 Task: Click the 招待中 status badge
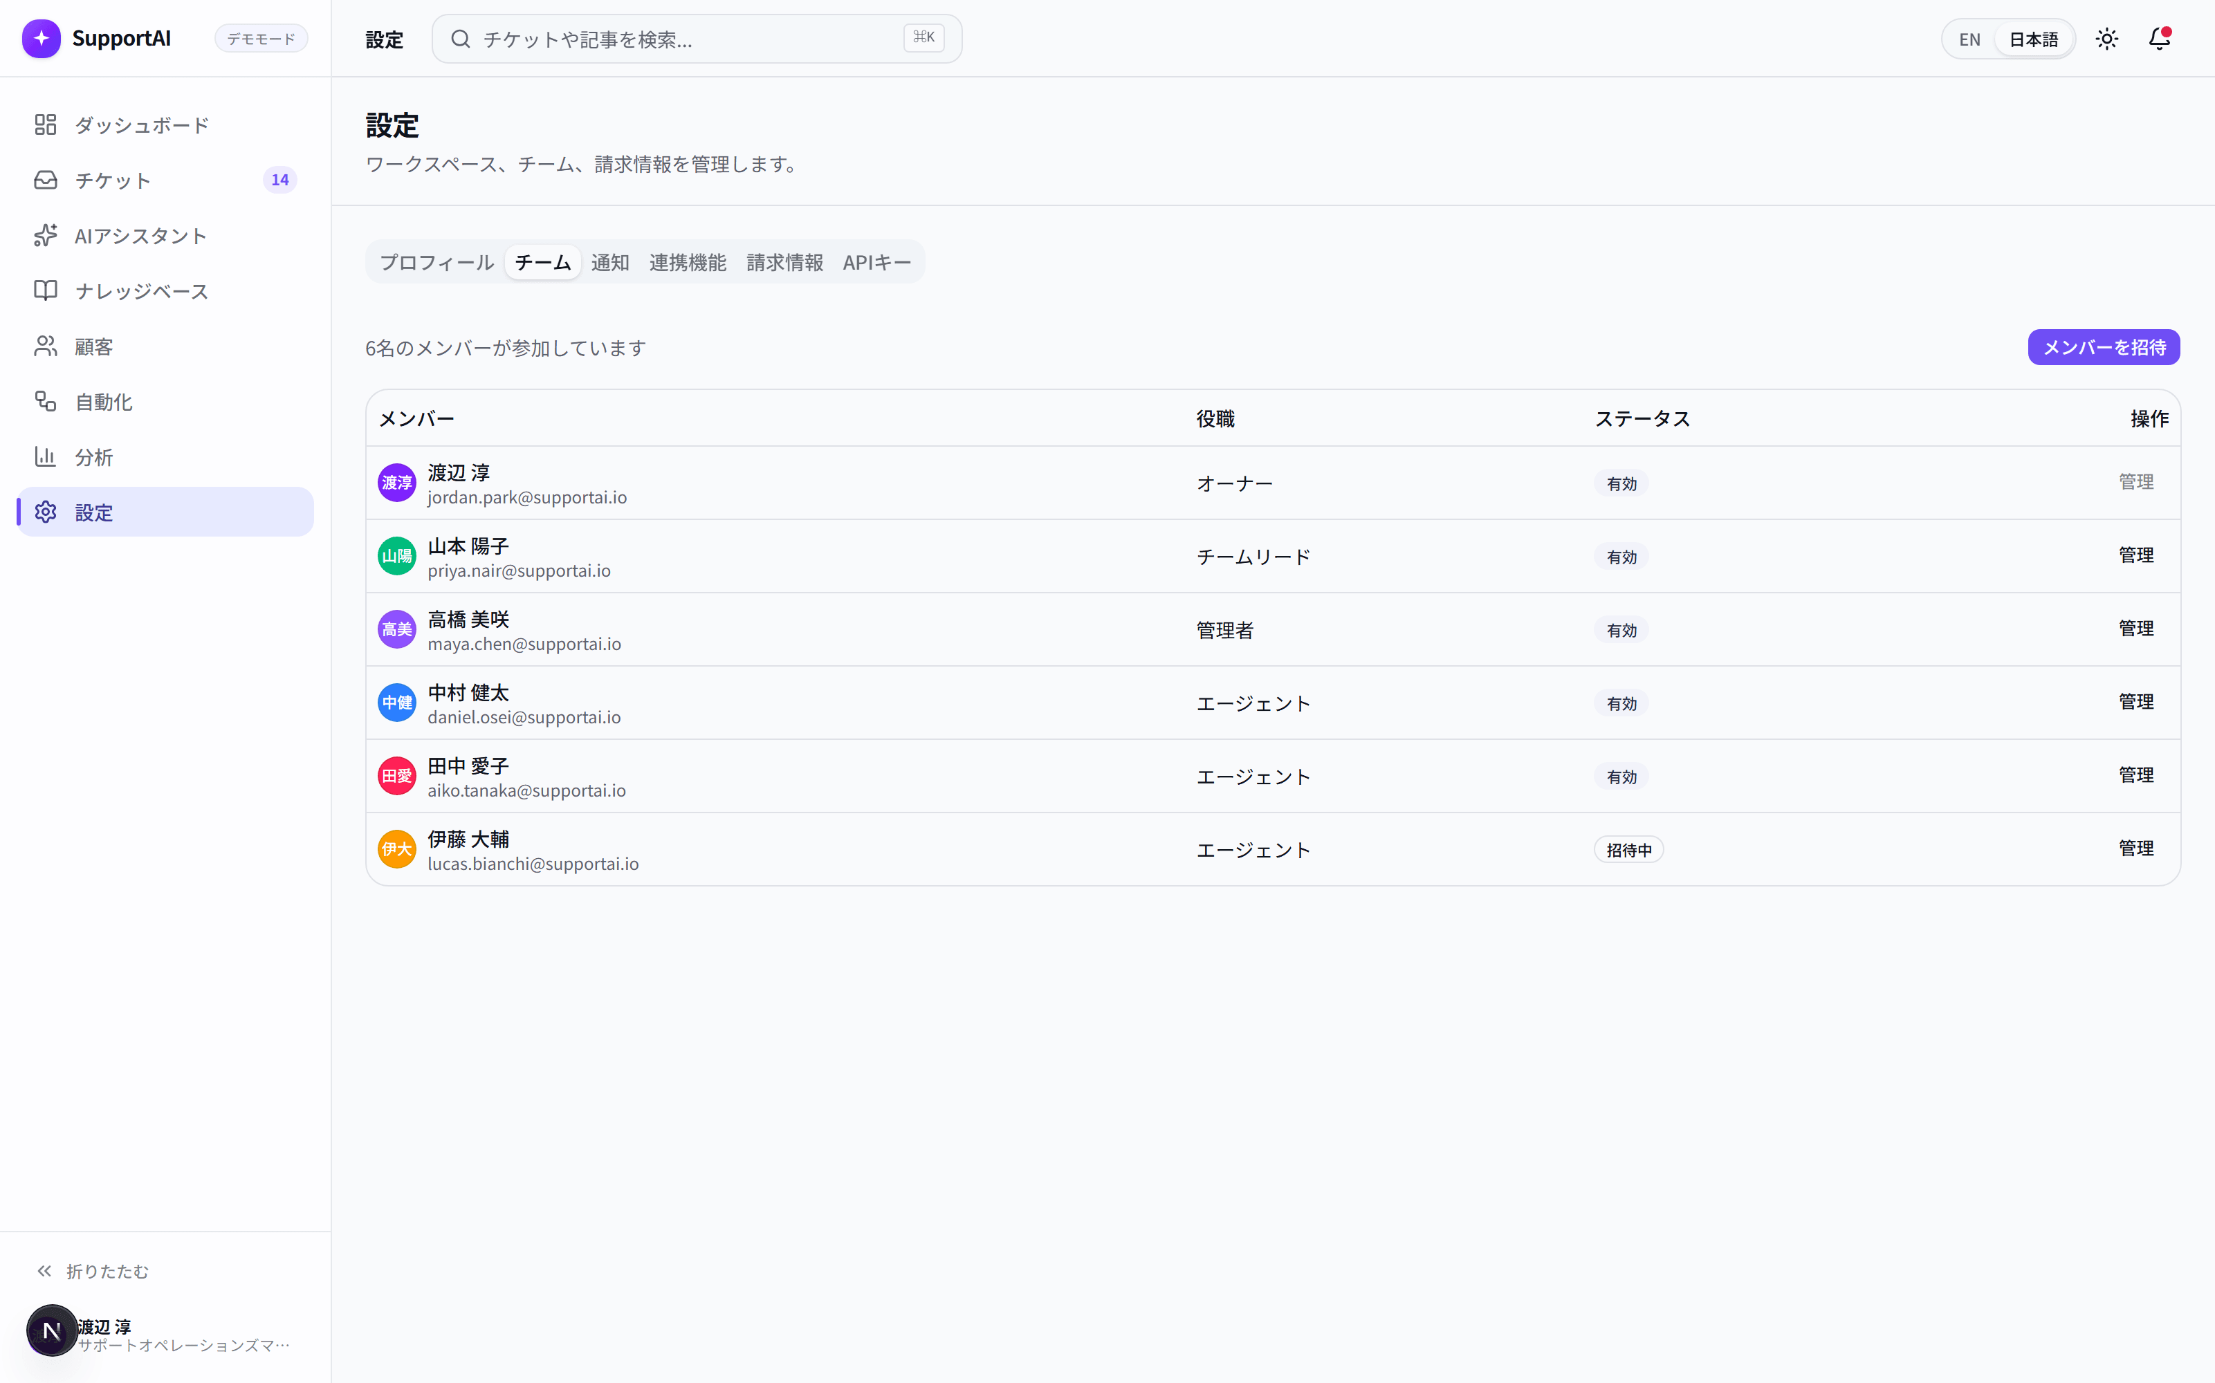click(x=1628, y=850)
